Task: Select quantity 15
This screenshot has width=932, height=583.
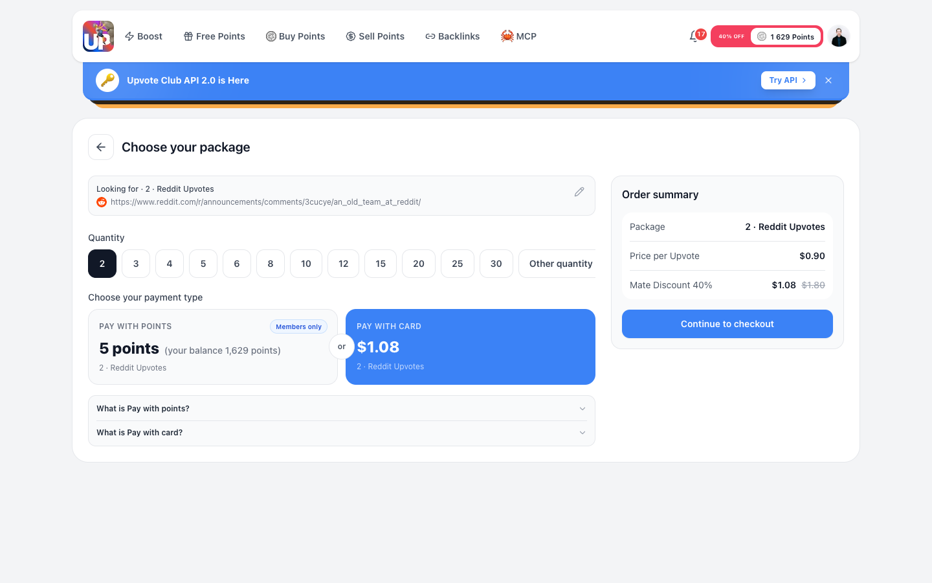Action: [x=381, y=264]
